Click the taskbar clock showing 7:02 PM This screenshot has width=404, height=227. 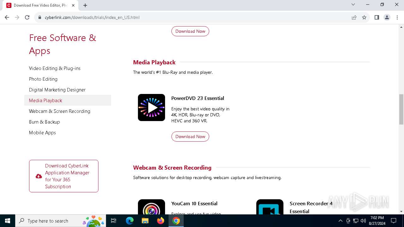(377, 221)
